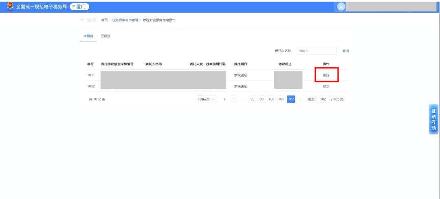Switch to the 已报送 tab
Image resolution: width=440 pixels, height=199 pixels.
(106, 36)
